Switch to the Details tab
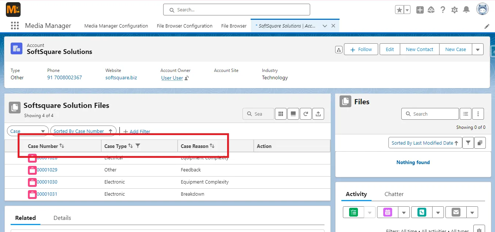 (x=62, y=218)
